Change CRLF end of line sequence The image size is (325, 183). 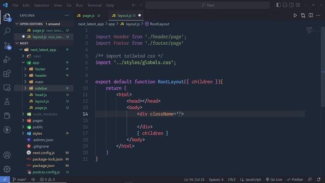coord(232,179)
